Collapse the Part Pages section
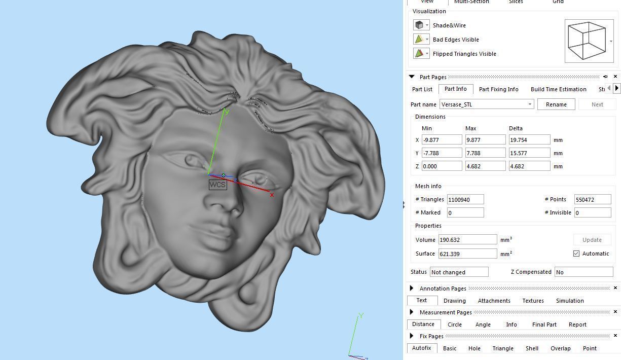Screen dimensions: 621x360 [412, 77]
